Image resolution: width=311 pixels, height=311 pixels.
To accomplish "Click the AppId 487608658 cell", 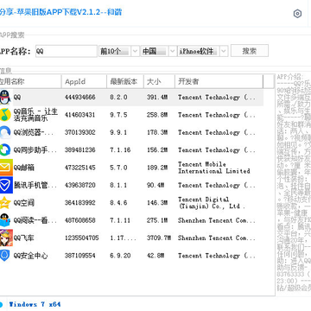I will (x=79, y=220).
